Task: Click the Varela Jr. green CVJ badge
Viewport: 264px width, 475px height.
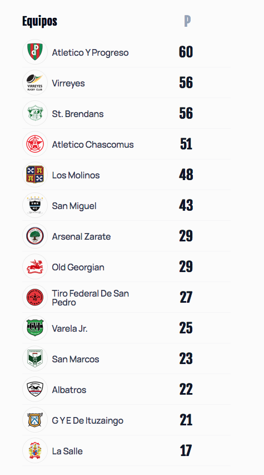Action: tap(35, 328)
